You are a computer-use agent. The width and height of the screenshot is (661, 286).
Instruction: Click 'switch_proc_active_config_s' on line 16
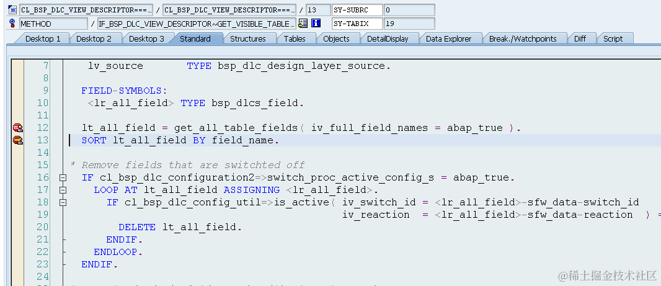351,177
